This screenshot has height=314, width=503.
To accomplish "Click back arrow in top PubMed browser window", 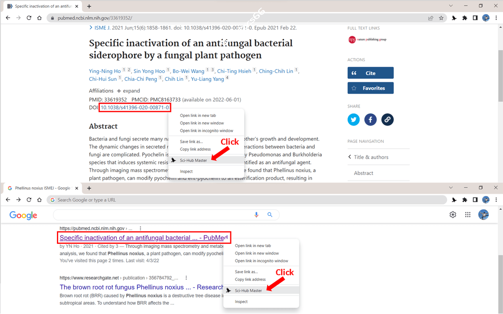I will [x=8, y=18].
